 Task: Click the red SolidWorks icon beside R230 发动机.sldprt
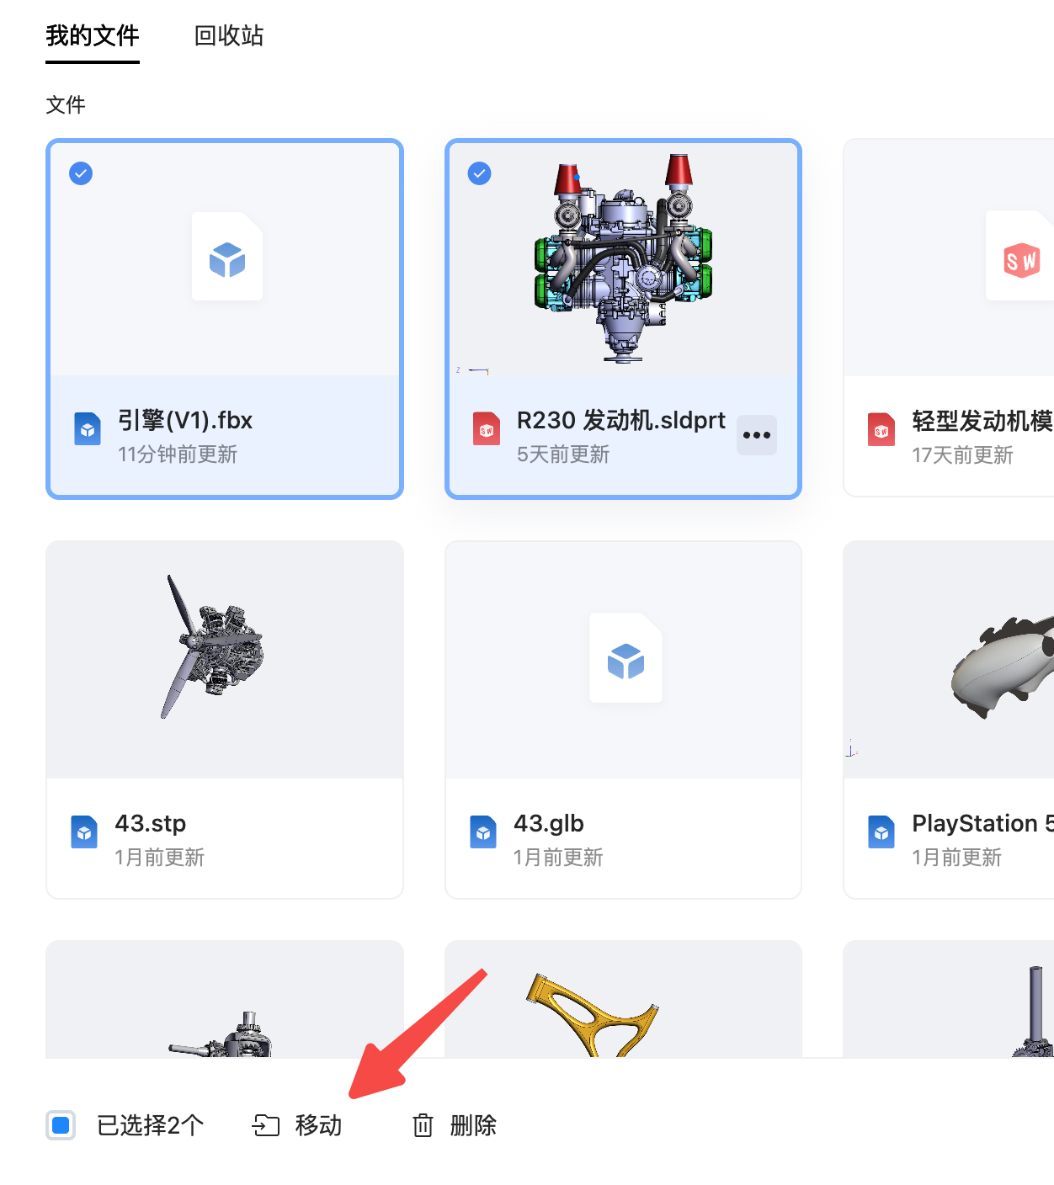point(487,429)
